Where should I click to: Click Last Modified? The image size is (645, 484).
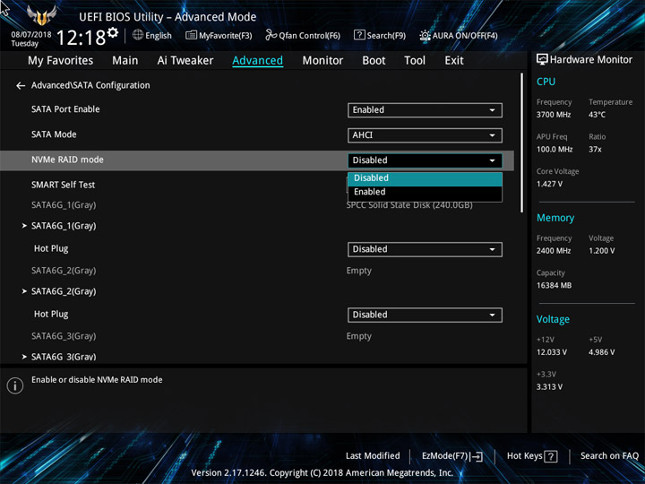tap(373, 455)
